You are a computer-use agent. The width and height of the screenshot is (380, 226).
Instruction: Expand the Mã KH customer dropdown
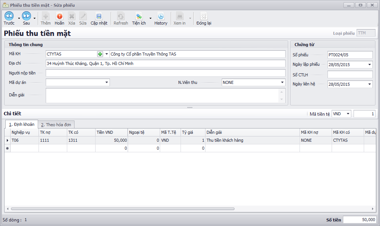(107, 54)
